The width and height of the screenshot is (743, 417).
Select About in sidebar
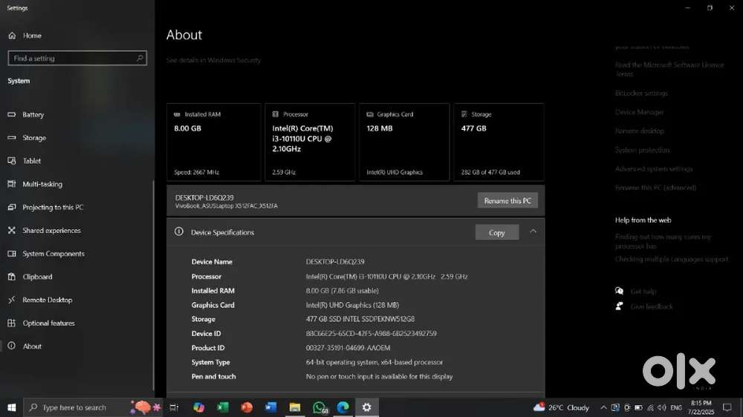[x=32, y=347]
